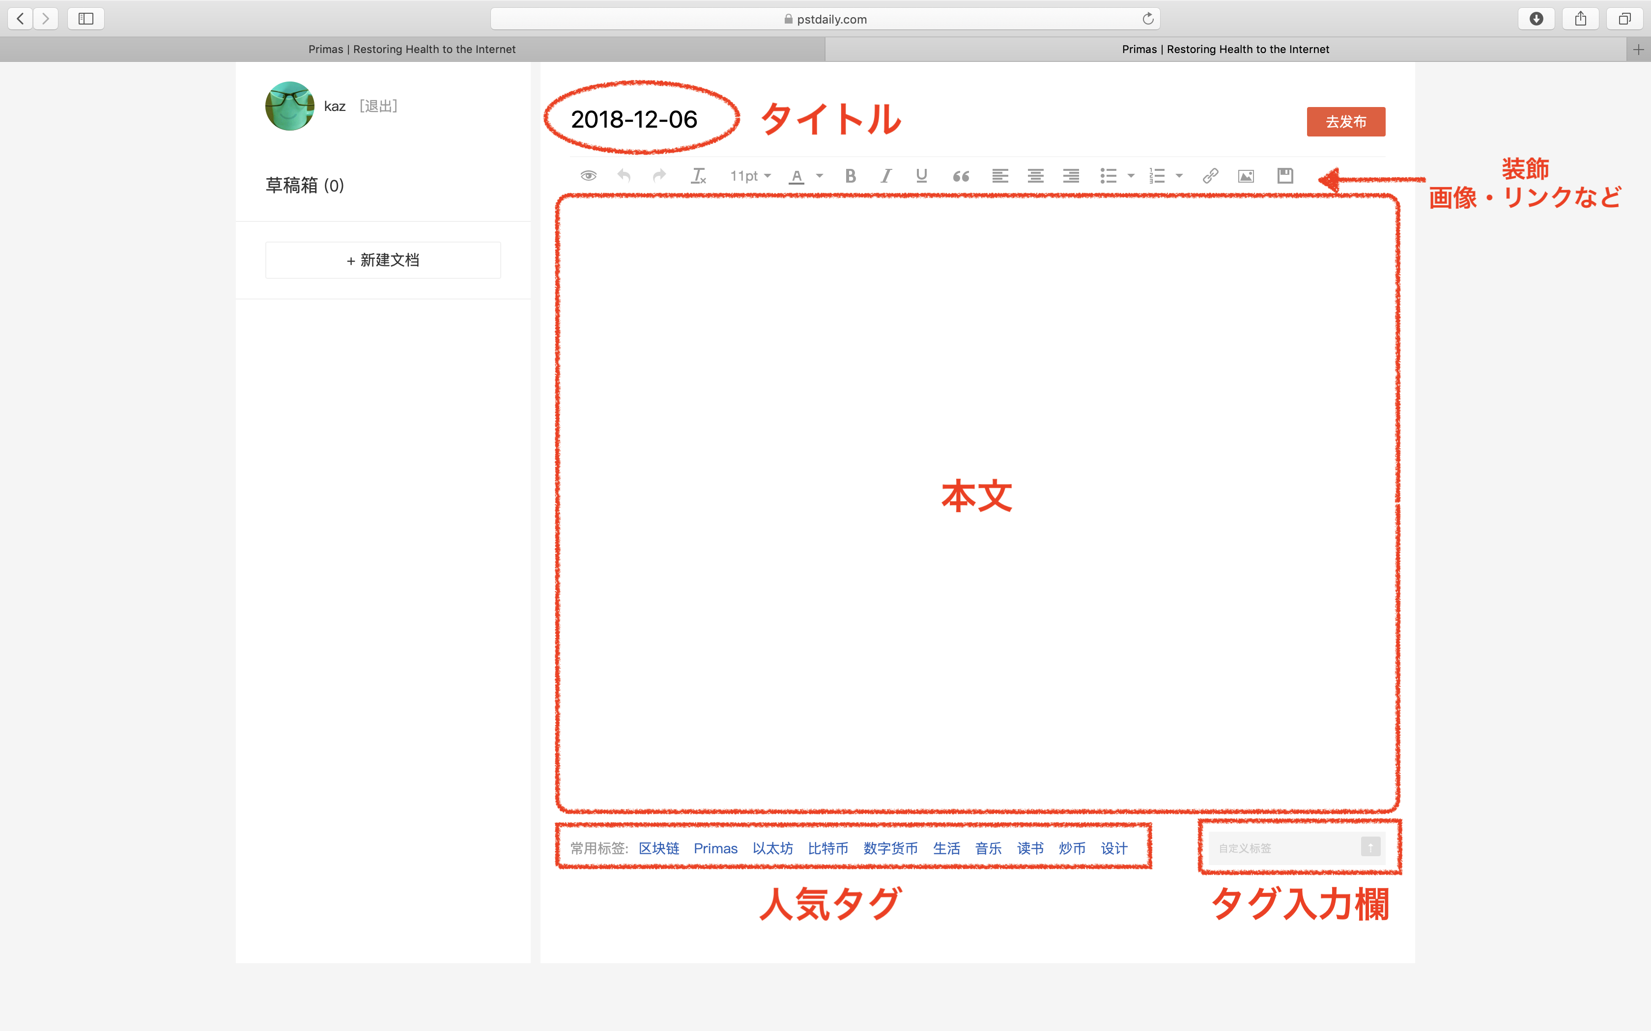Click the undo arrow in editor toolbar
Screen dimensions: 1651x1031
(624, 176)
